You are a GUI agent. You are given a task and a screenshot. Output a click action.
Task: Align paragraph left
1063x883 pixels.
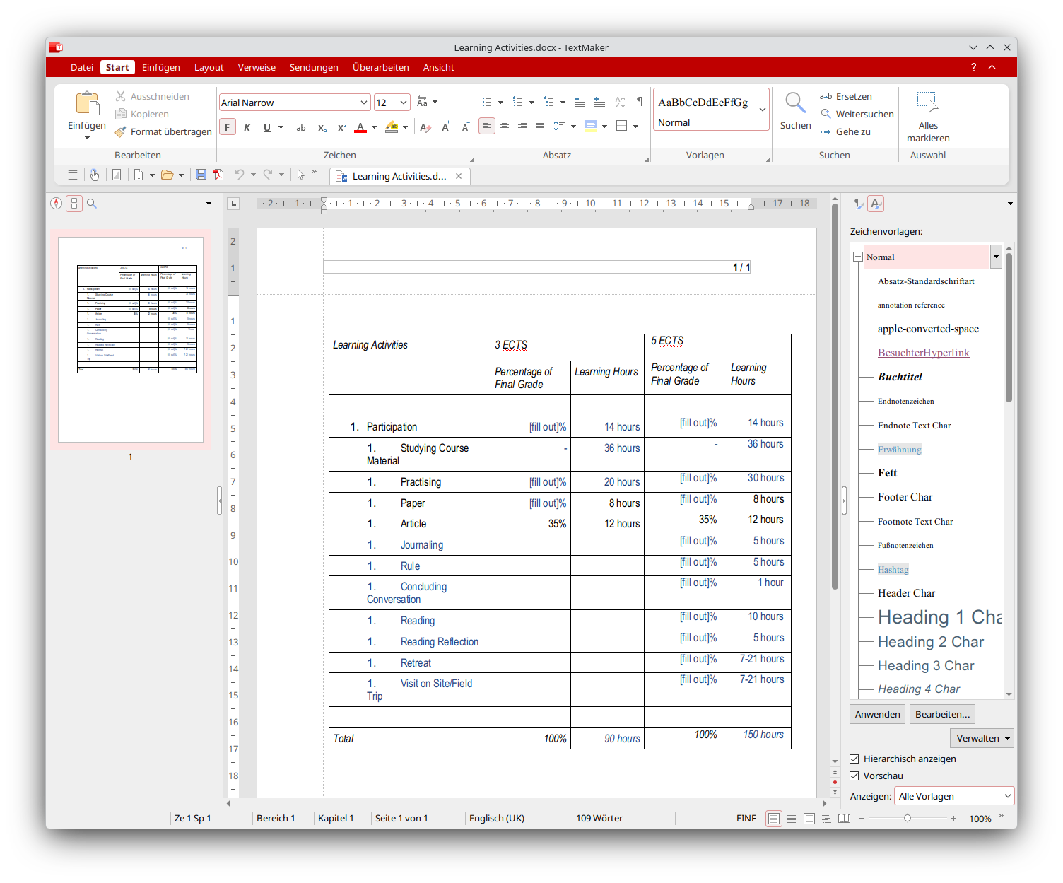pos(487,126)
